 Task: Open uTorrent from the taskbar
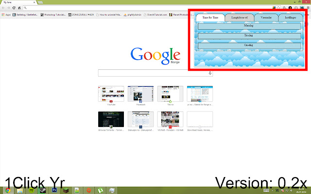pyautogui.click(x=101, y=191)
